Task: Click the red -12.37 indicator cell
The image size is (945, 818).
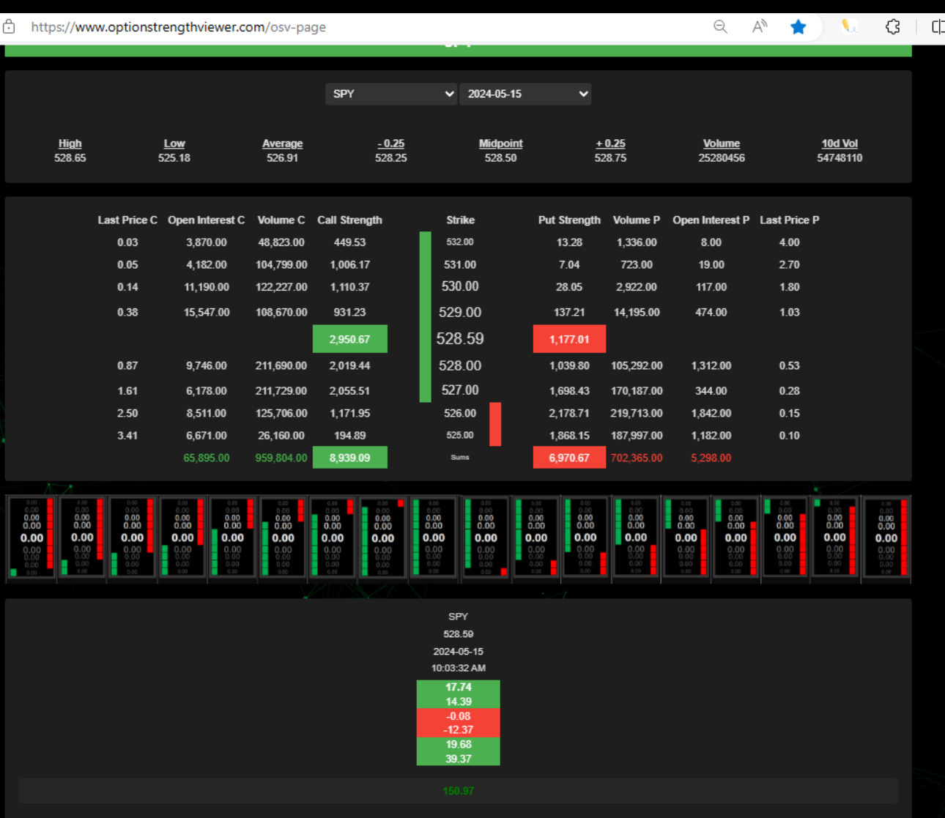Action: pyautogui.click(x=459, y=730)
